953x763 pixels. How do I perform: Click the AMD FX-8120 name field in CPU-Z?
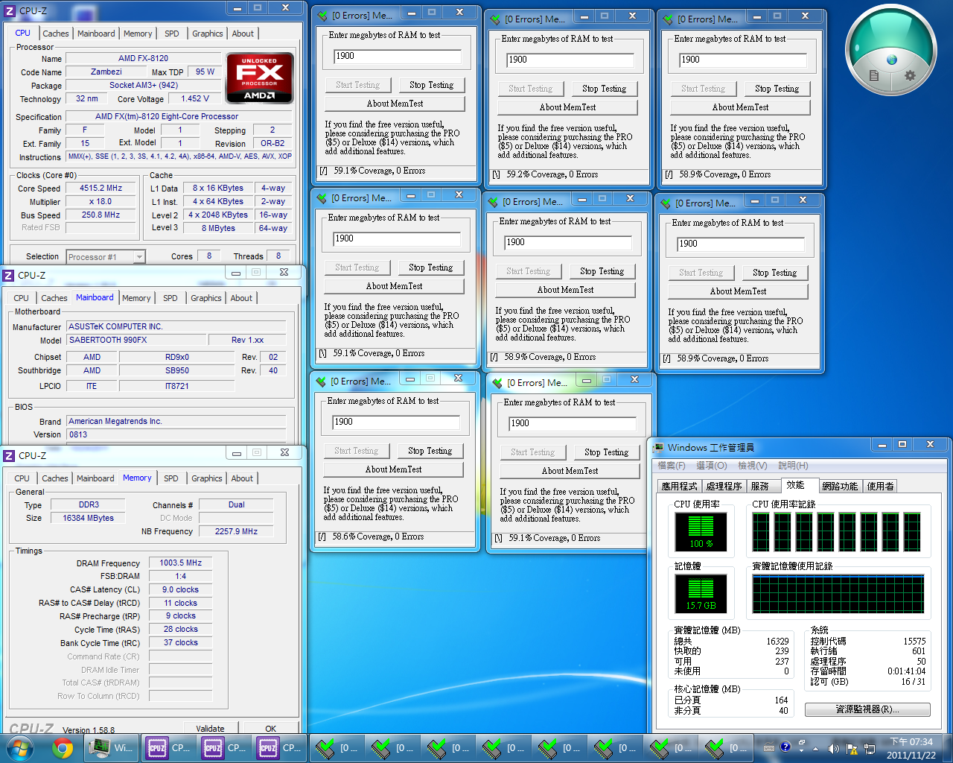click(x=144, y=58)
